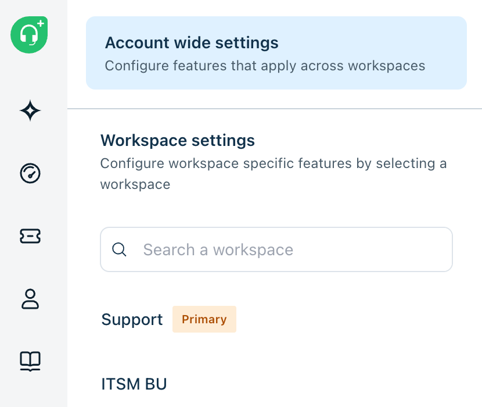Open the Tickets icon in sidebar

30,236
